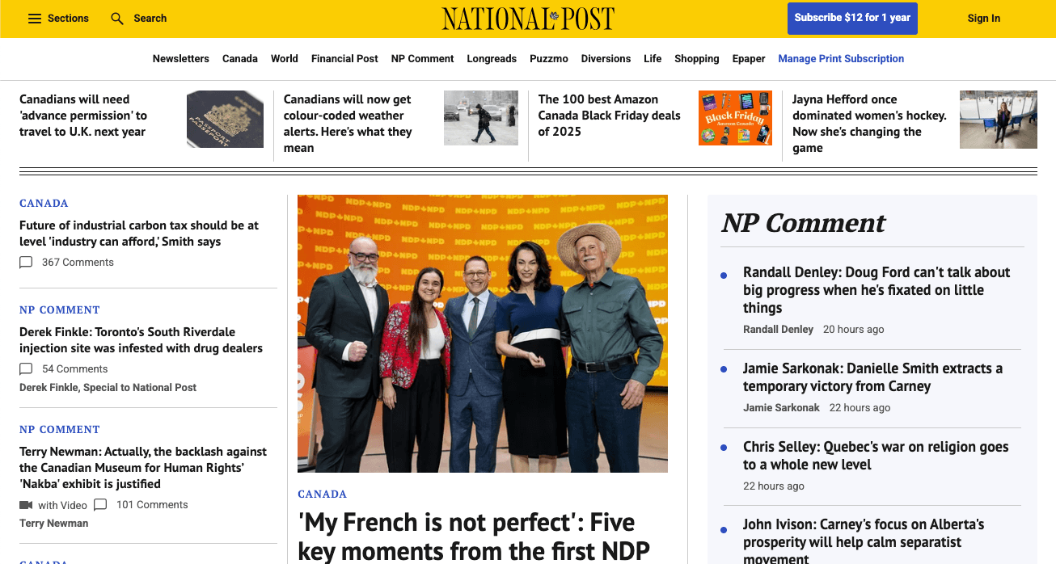The width and height of the screenshot is (1056, 564).
Task: Open Manage Print Subscription link
Action: 841,59
